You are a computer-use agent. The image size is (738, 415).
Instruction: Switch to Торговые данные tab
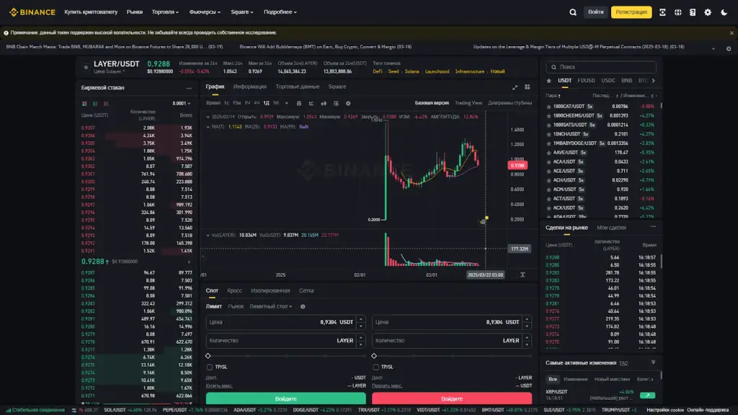(x=298, y=86)
